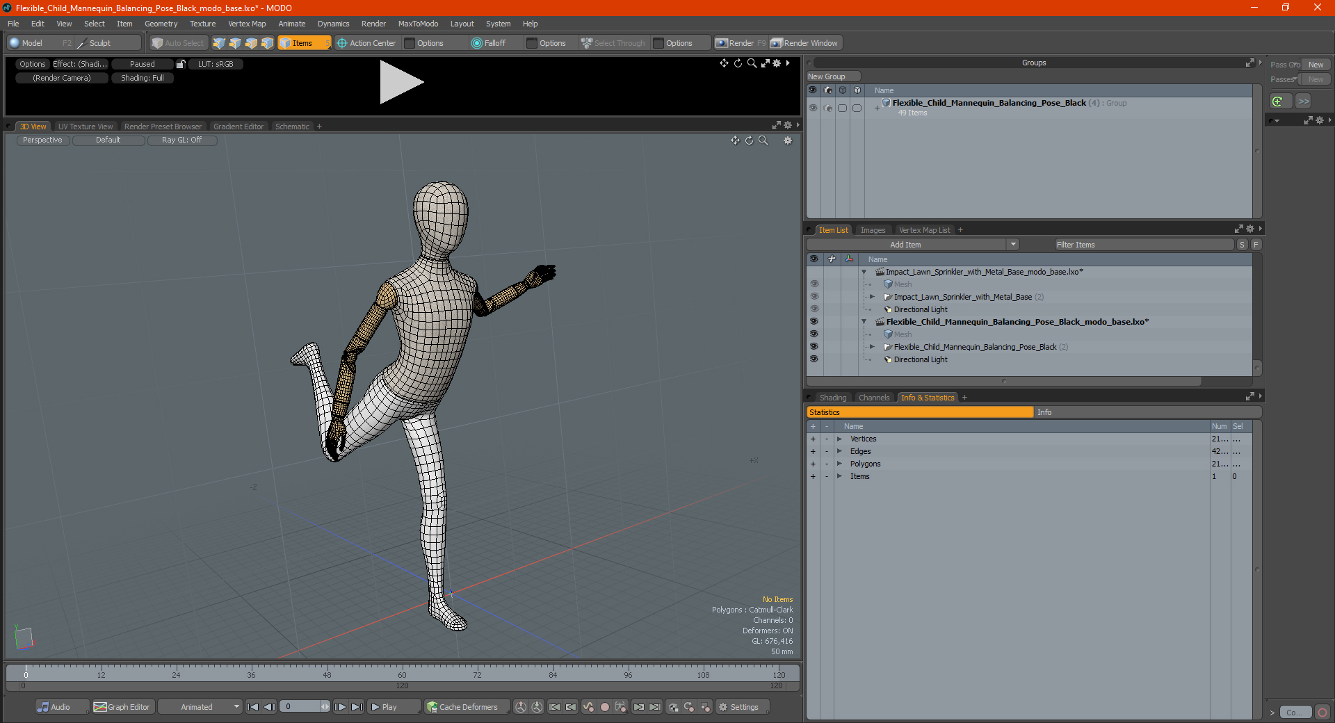Zoom the 3D viewport with magnifier icon

coord(763,140)
